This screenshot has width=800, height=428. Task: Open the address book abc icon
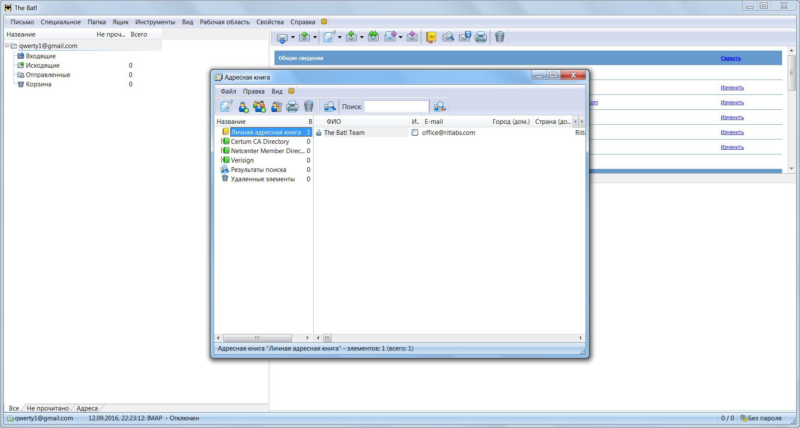point(431,37)
